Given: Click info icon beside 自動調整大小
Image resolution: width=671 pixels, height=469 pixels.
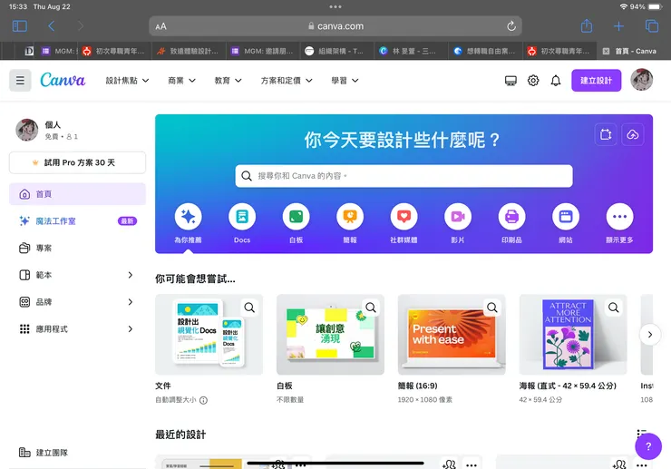Looking at the screenshot, I should 204,400.
